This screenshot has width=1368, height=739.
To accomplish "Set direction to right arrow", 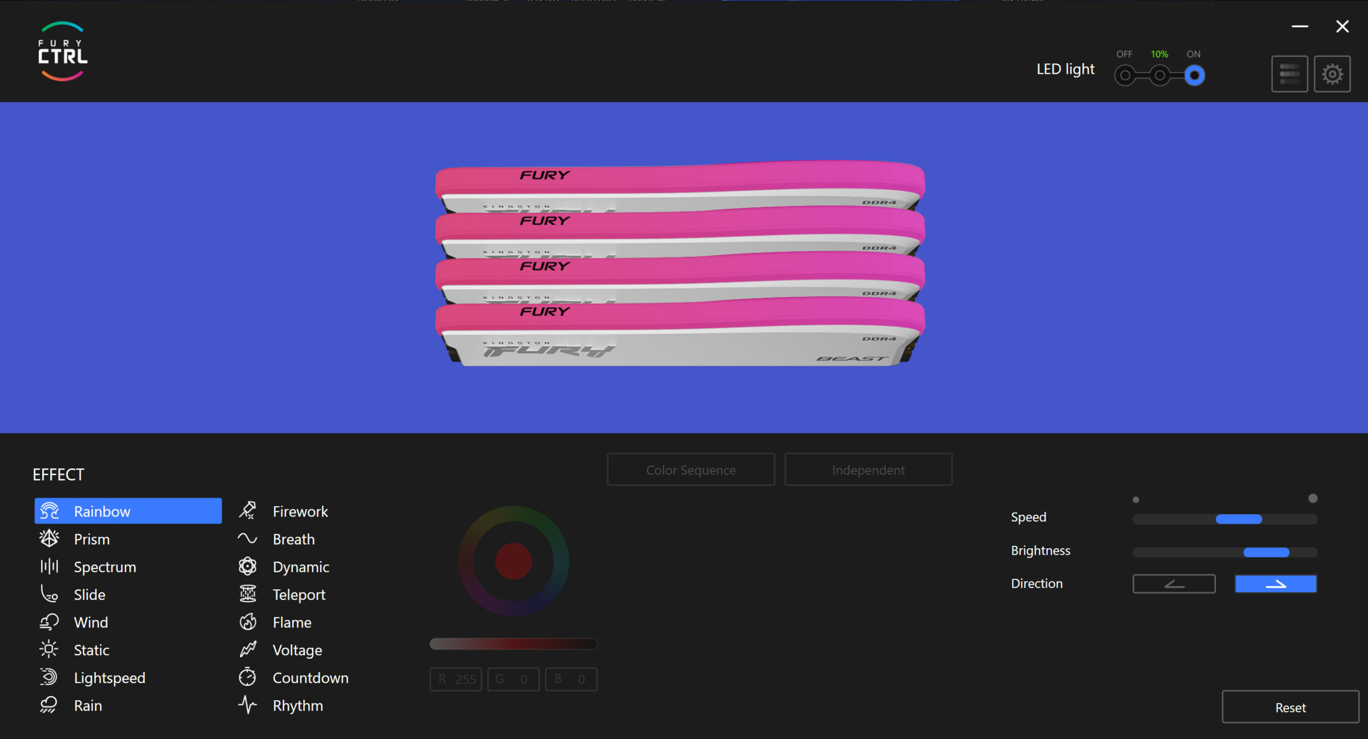I will 1276,584.
